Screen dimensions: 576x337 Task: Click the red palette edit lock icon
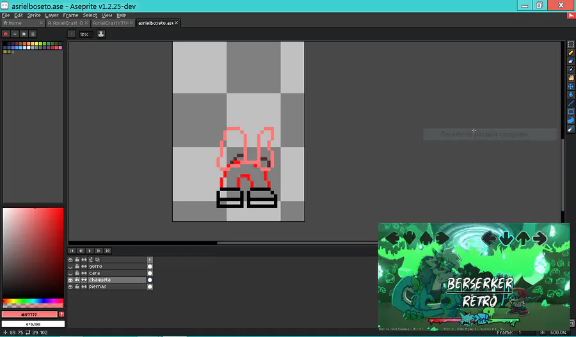click(x=6, y=34)
